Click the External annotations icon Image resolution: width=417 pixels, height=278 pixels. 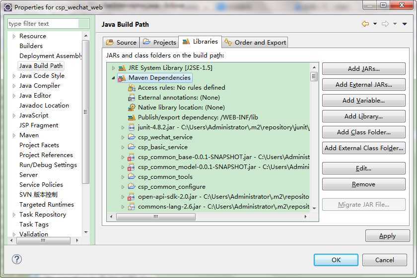[132, 98]
